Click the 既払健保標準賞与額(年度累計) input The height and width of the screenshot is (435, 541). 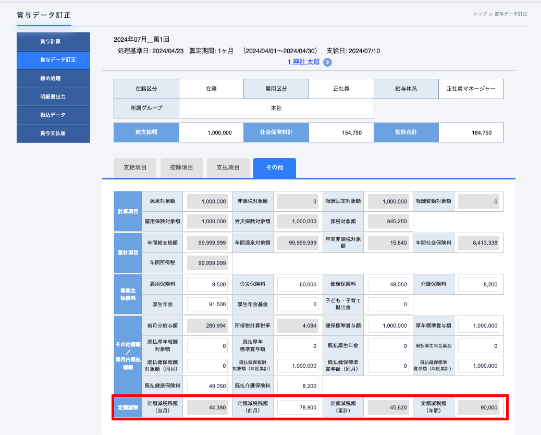click(x=478, y=366)
